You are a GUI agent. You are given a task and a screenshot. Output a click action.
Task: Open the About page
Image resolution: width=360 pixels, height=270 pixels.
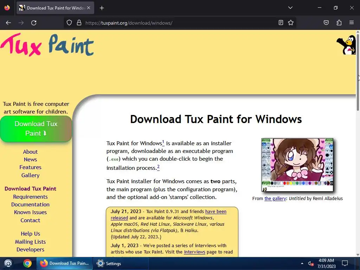(30, 152)
